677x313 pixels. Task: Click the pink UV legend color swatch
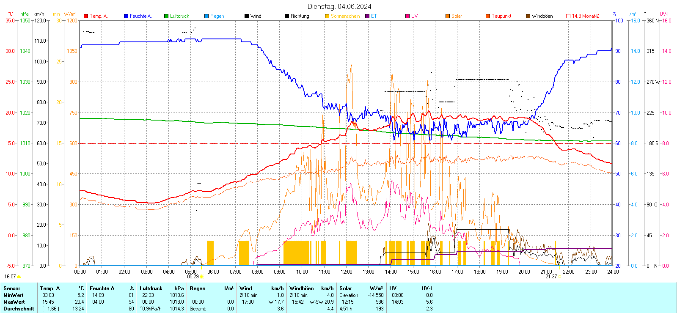click(407, 16)
